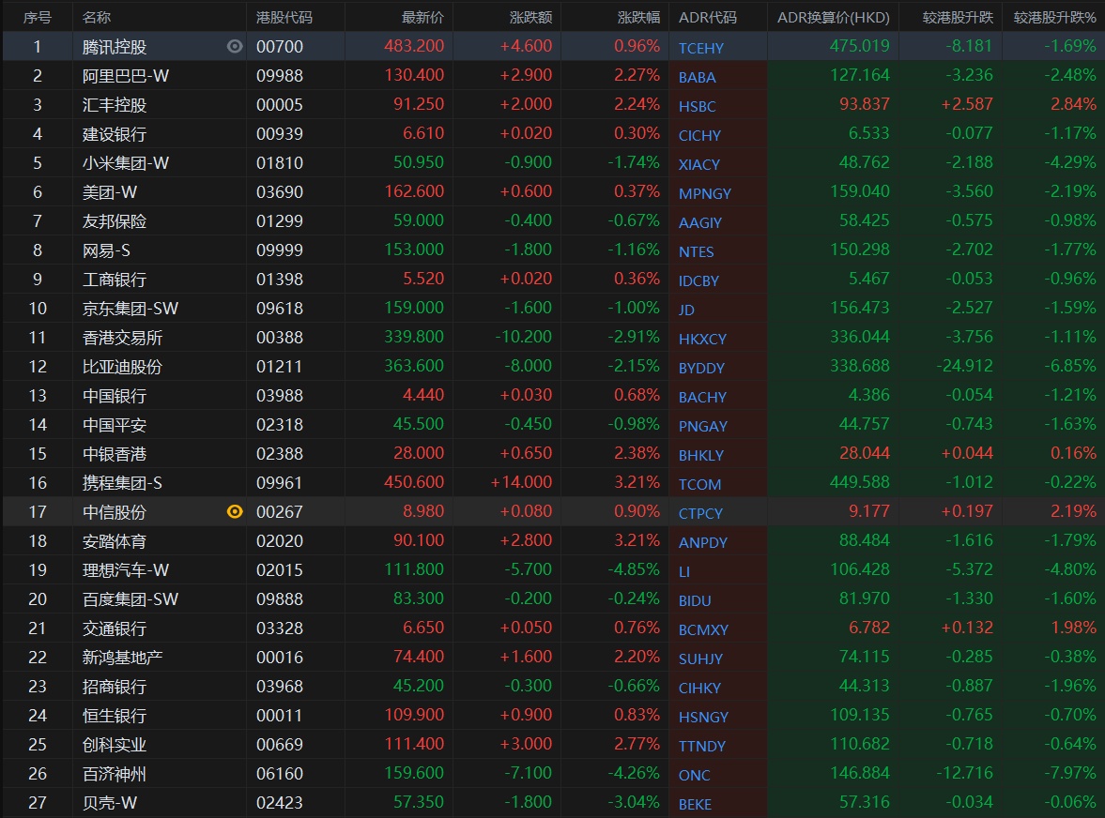The height and width of the screenshot is (818, 1105).
Task: Sort by the 最新价 column header
Action: click(422, 18)
